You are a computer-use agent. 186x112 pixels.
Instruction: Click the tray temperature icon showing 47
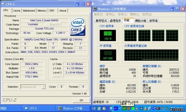(x=120, y=108)
